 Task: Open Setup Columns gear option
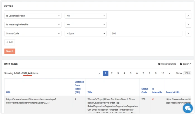[167, 64]
